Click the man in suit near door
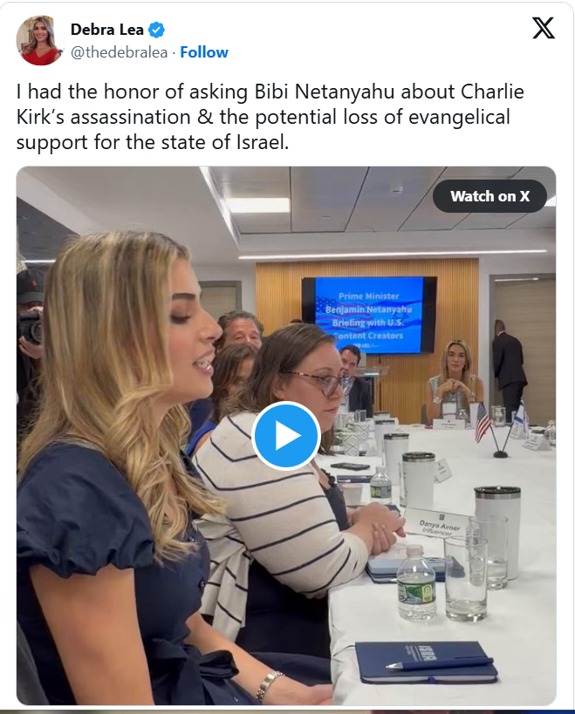 point(509,369)
